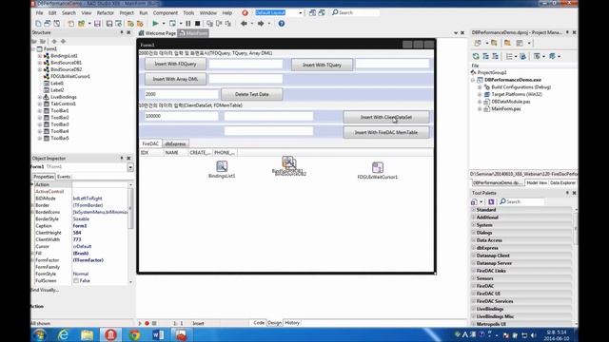
Task: Open the Run button dropdown arrow
Action: point(163,24)
